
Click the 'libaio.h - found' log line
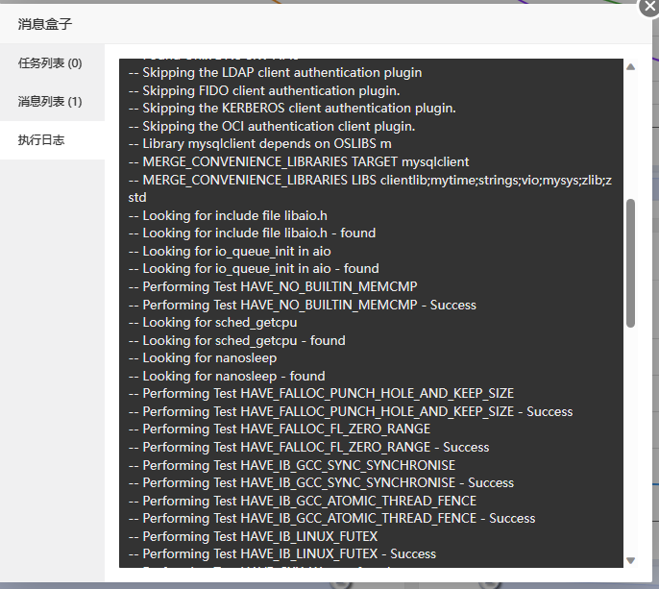tap(252, 233)
